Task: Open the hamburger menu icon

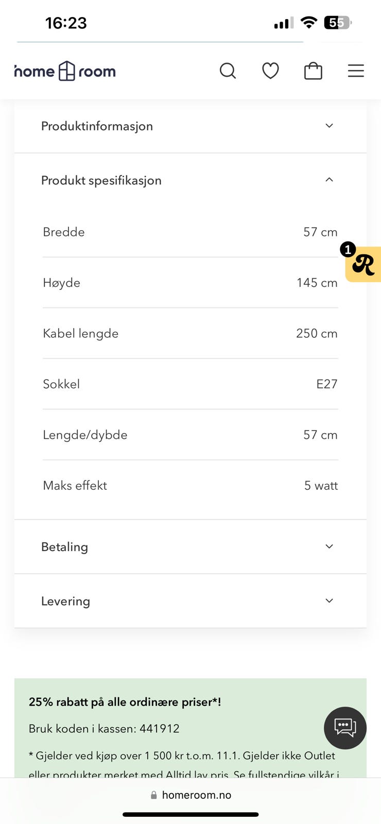Action: coord(356,71)
